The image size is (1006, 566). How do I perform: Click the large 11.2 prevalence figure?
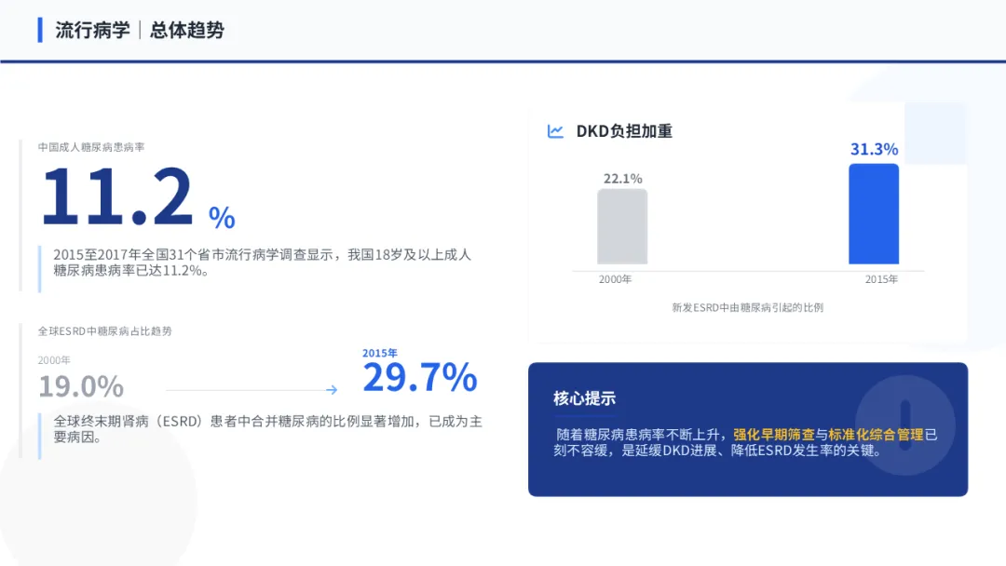click(117, 197)
